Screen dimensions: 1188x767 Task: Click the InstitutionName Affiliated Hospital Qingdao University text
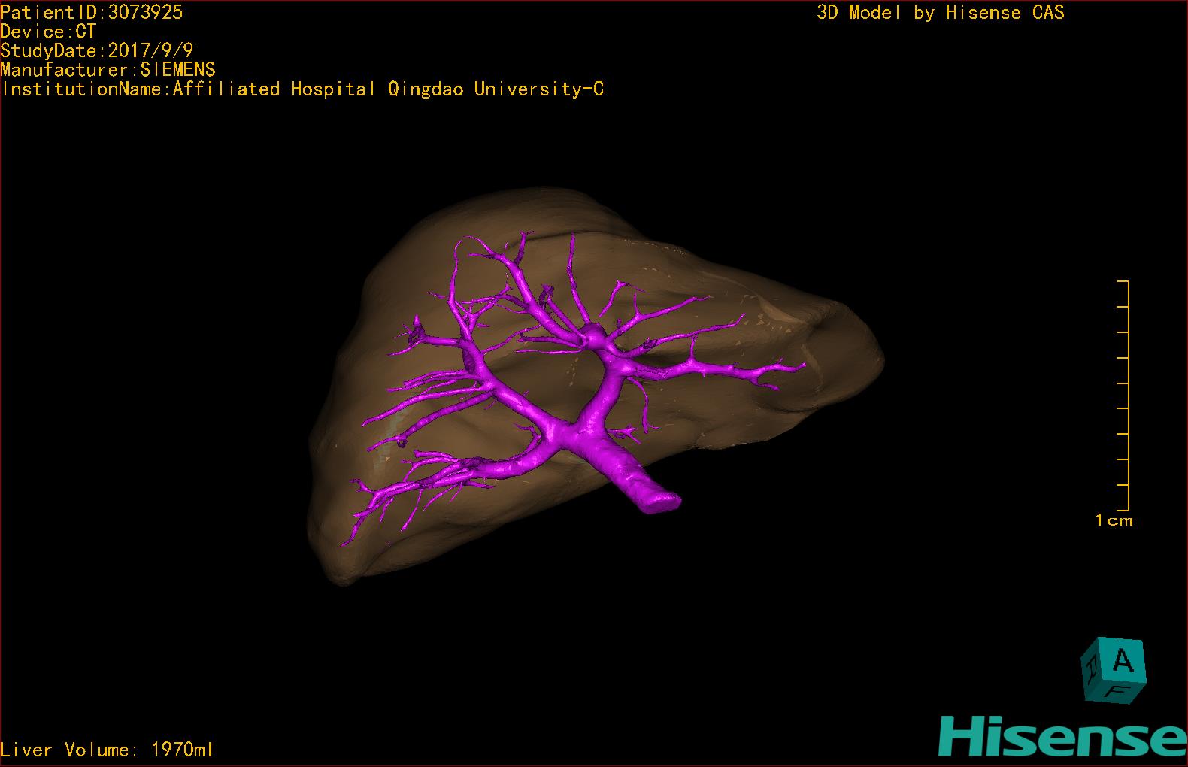(x=302, y=89)
